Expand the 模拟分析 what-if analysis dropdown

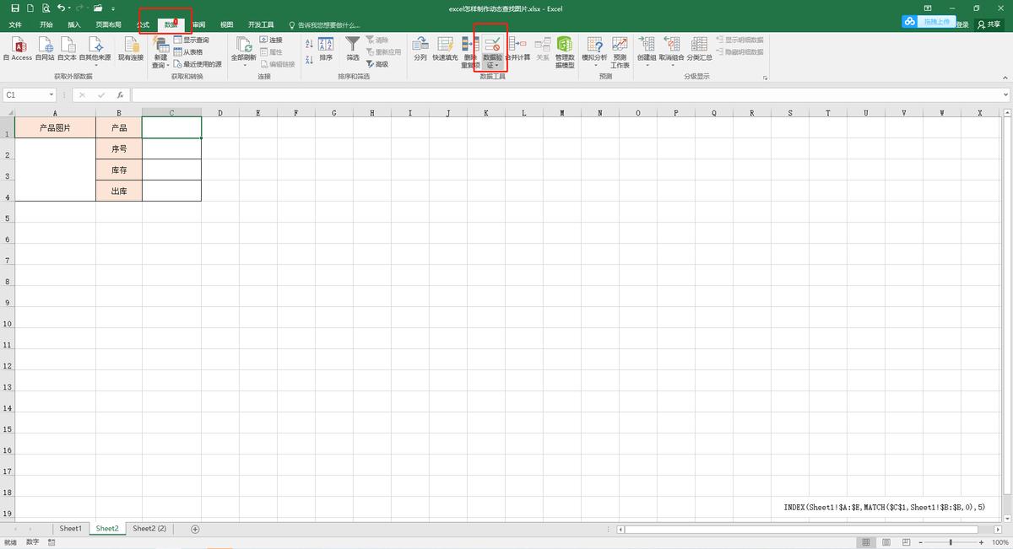[594, 65]
